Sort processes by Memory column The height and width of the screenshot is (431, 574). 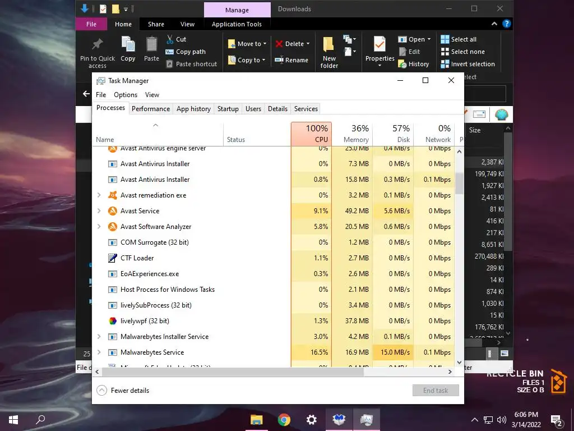click(352, 134)
